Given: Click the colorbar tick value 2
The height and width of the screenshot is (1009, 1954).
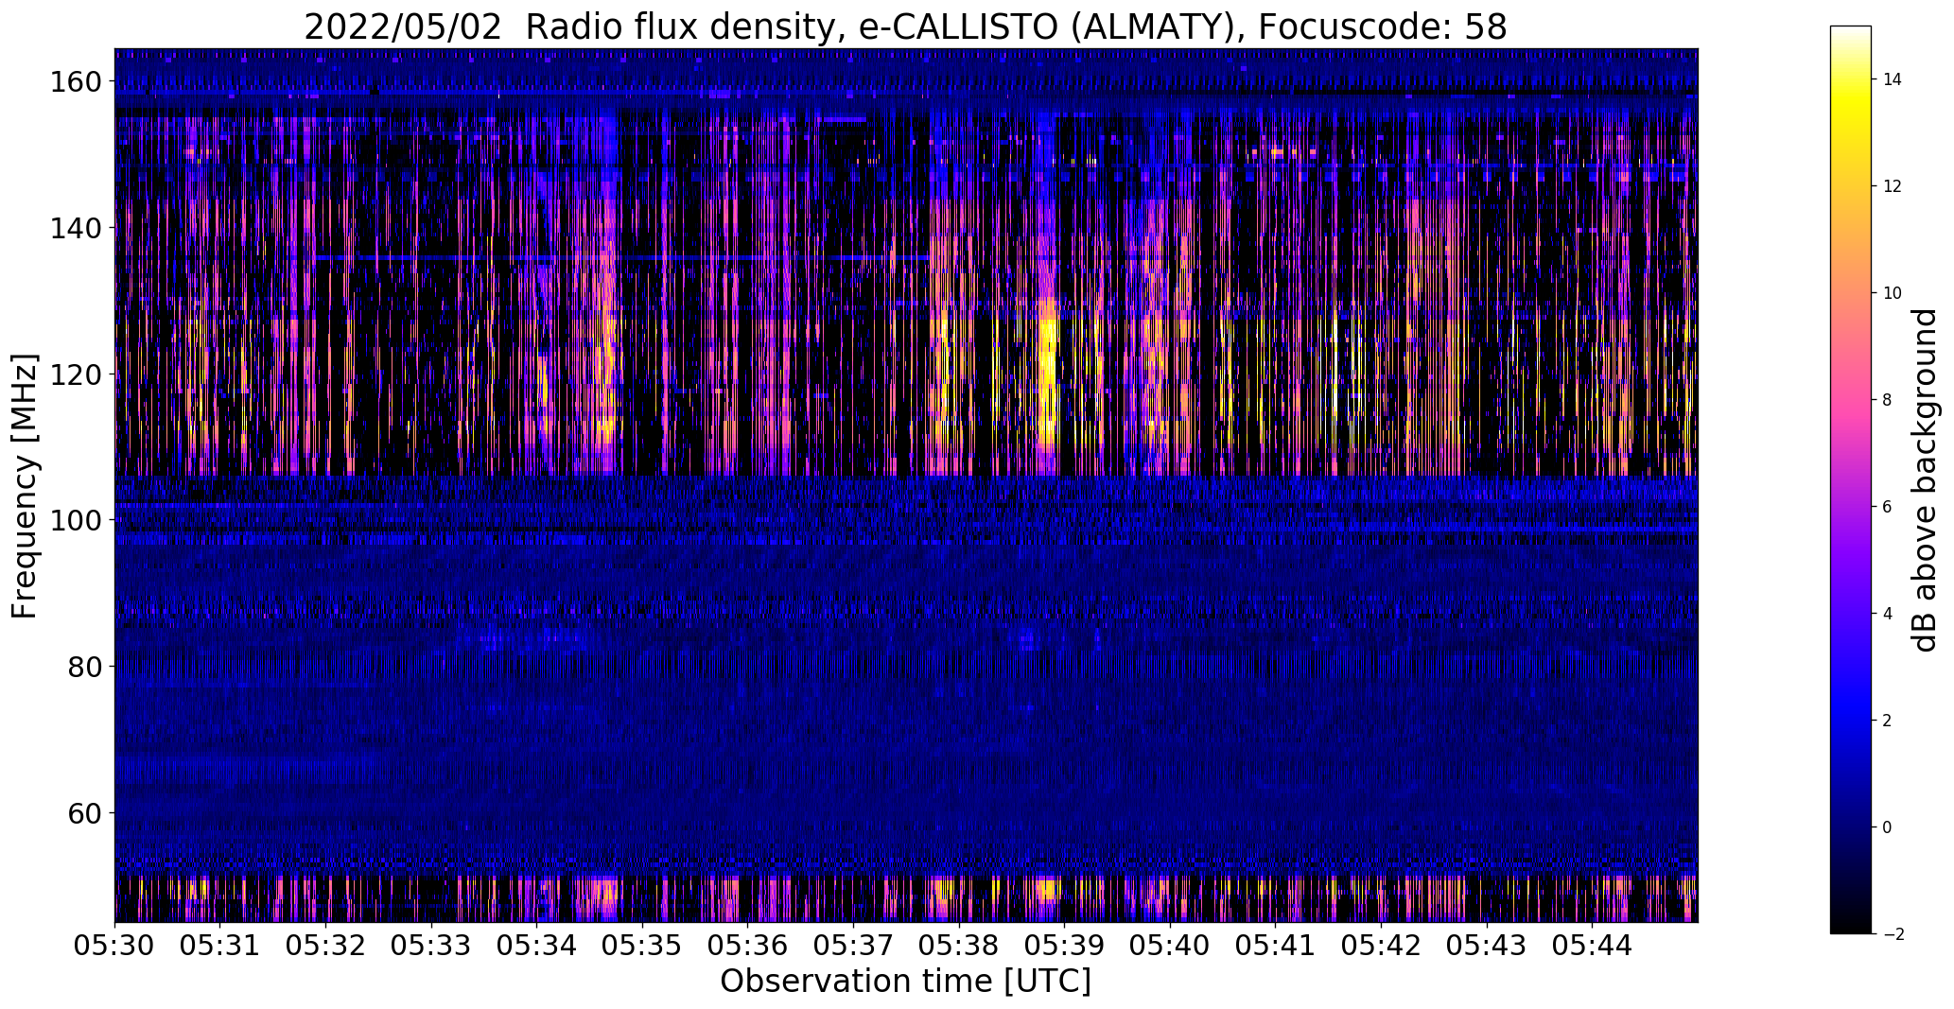Looking at the screenshot, I should tap(1888, 721).
